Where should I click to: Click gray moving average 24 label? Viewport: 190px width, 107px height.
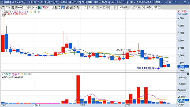point(39,12)
